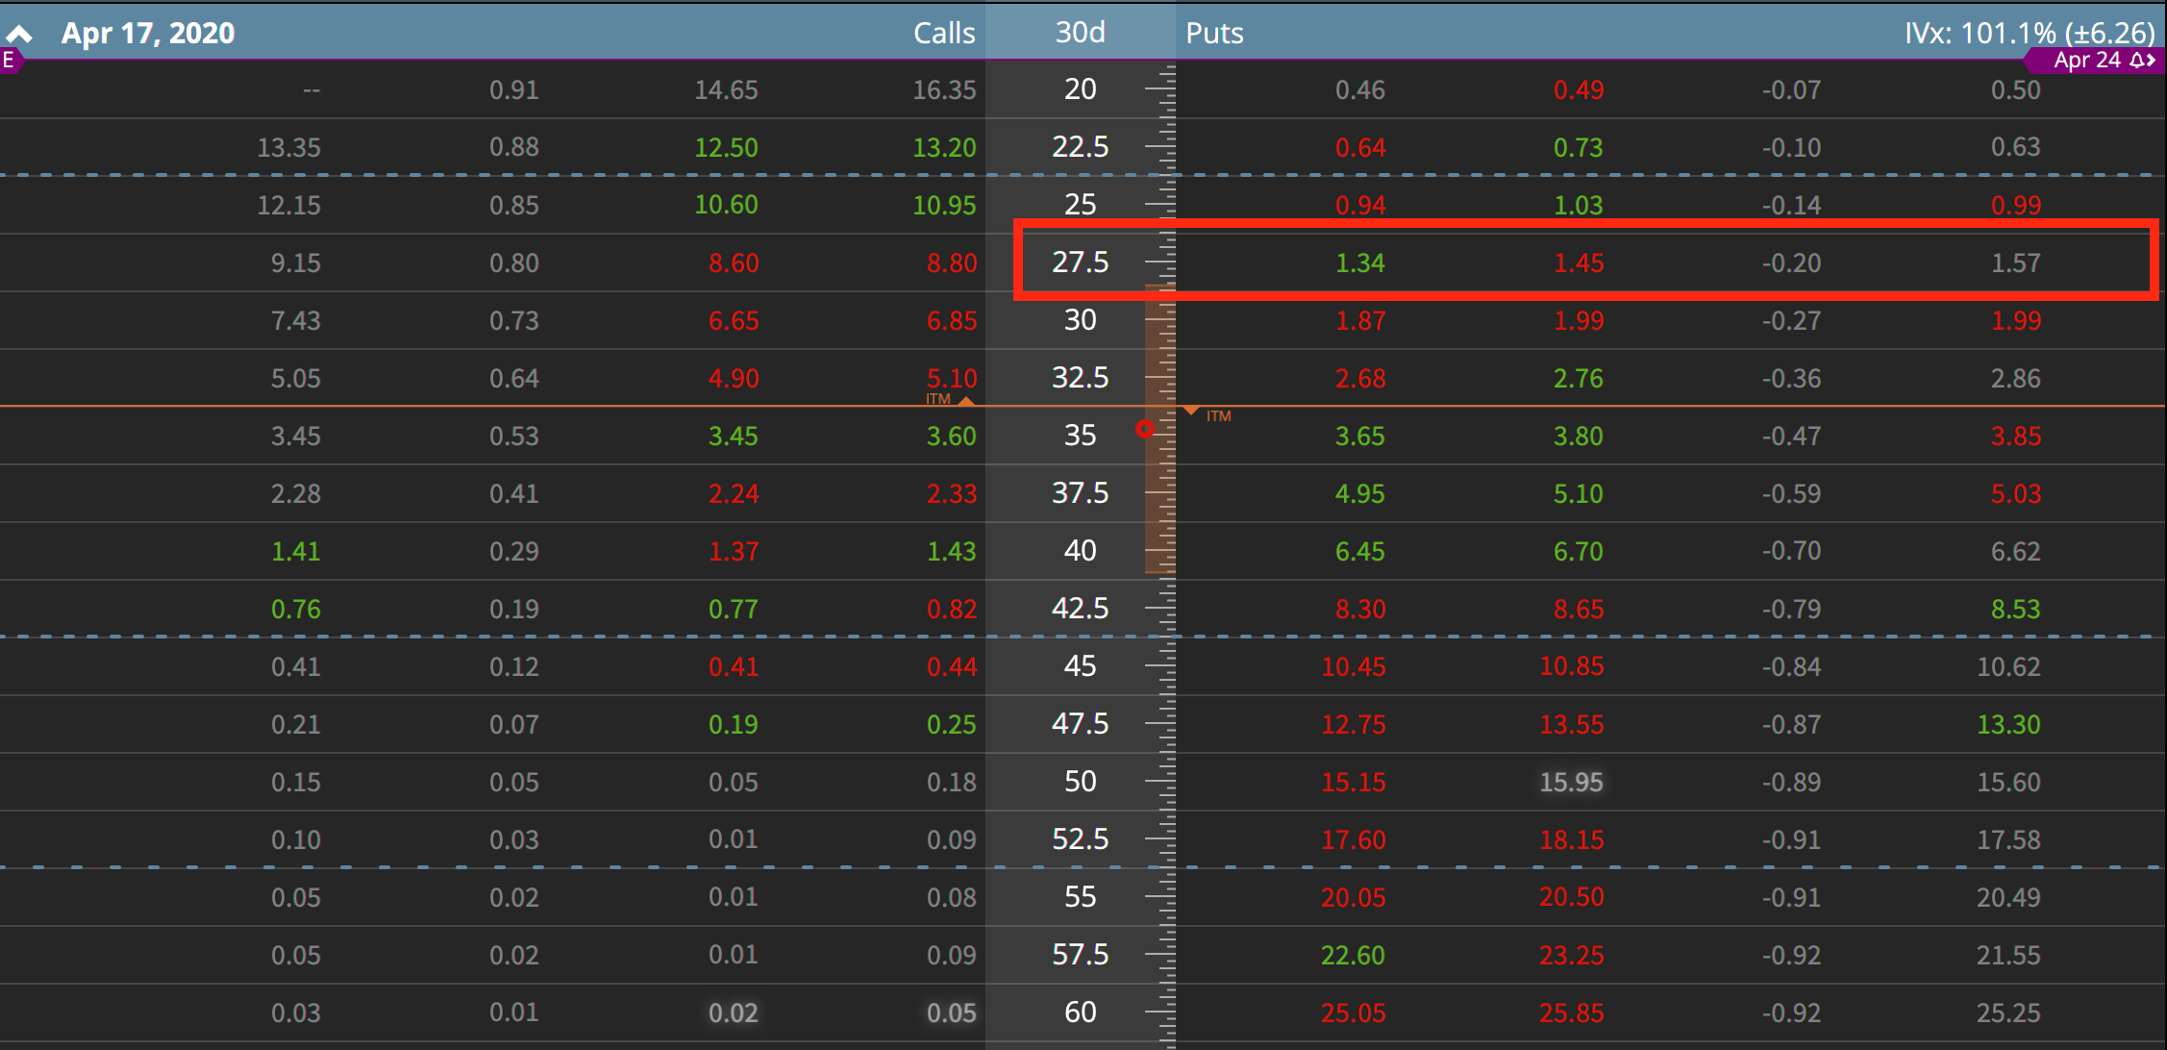Viewport: 2167px width, 1050px height.
Task: Click the calls ITM up-triangle marker
Action: (966, 400)
